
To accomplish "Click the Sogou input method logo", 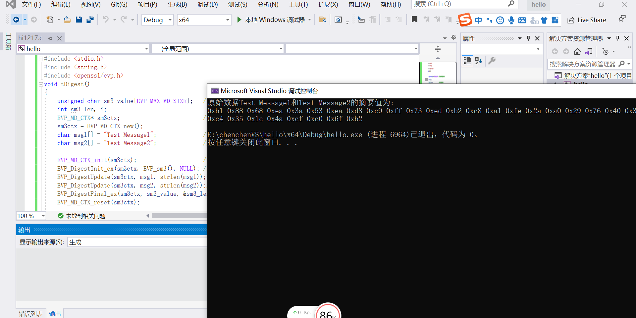I will tap(465, 20).
